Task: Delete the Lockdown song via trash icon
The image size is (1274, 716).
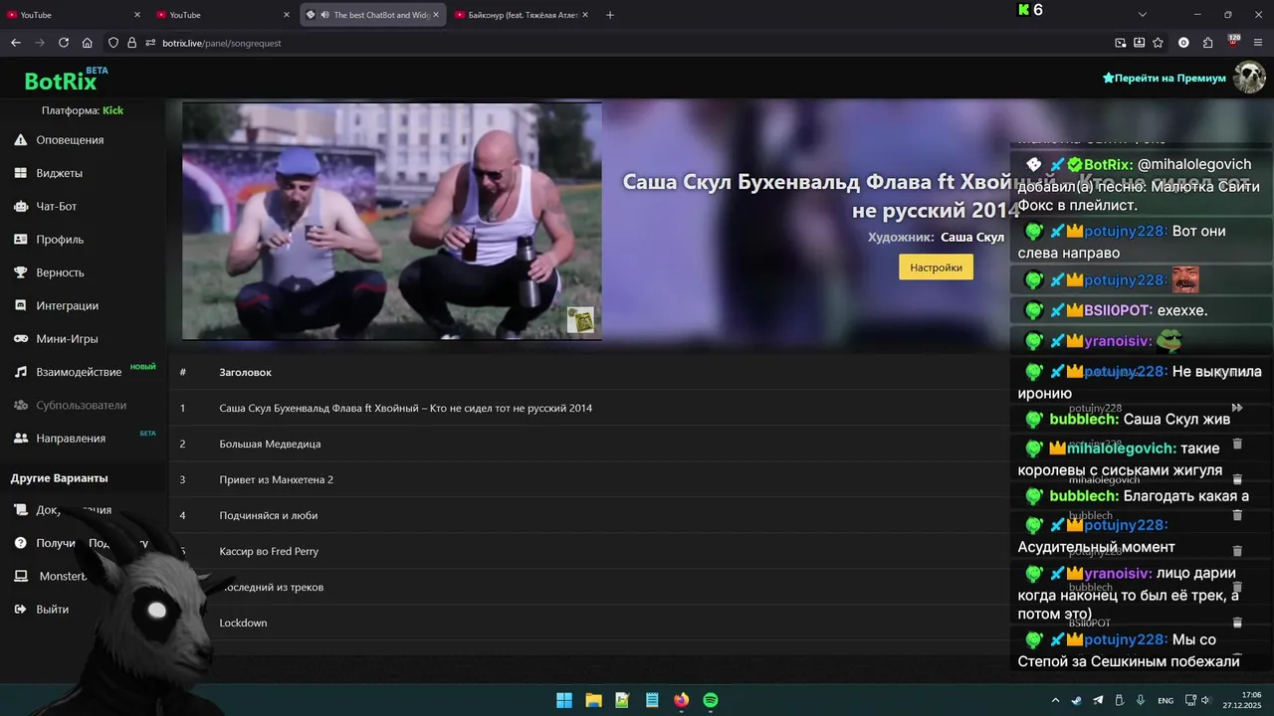Action: pyautogui.click(x=1237, y=623)
